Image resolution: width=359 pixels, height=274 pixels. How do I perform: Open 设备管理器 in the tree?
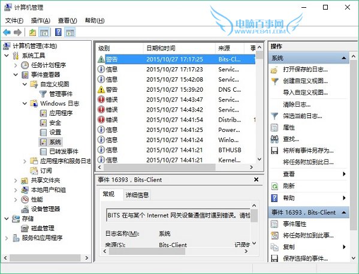(46, 209)
